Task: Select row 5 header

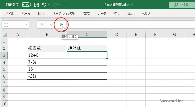Action: 4,69
